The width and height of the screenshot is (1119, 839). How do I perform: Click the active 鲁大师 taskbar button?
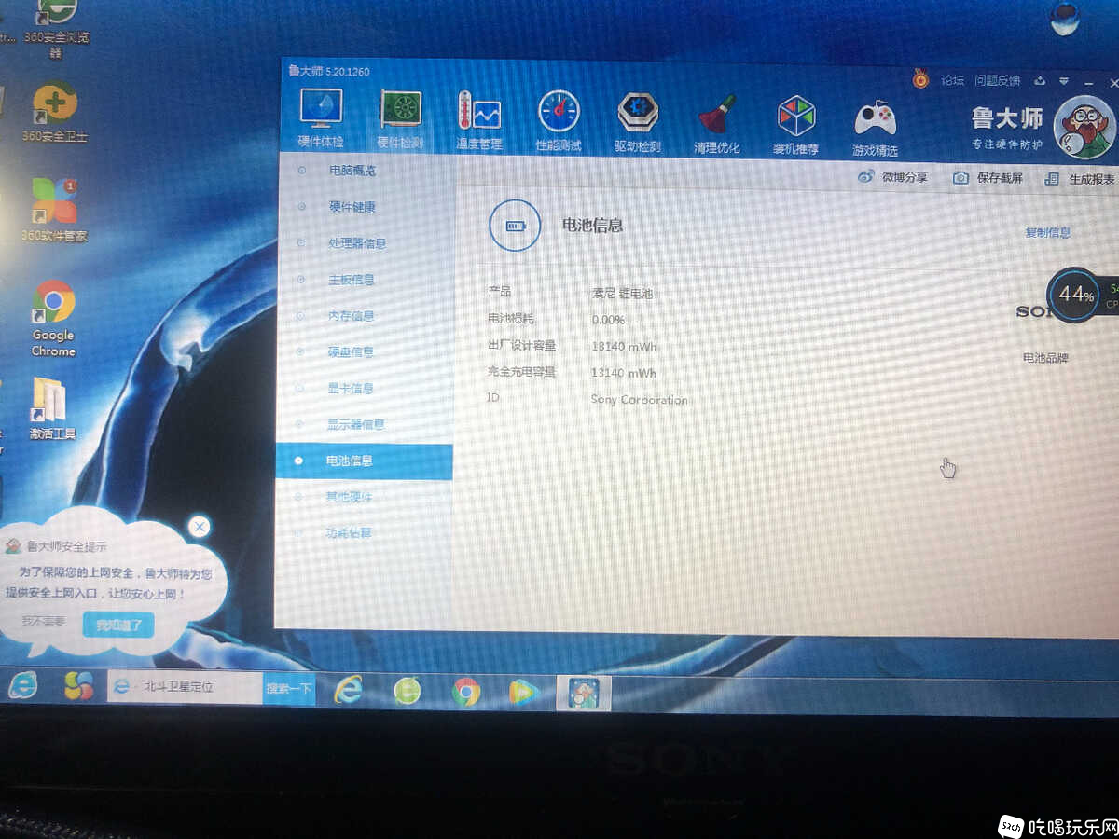point(584,694)
